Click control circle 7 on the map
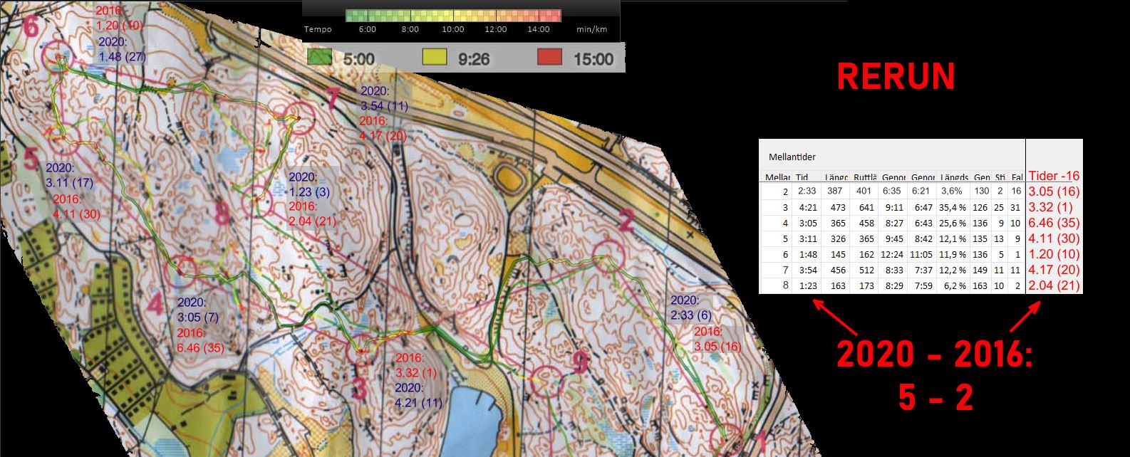Screen dimensions: 1130x457 click(300, 119)
